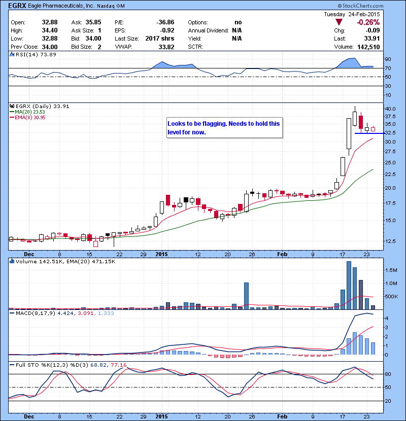The image size is (406, 421).
Task: Click the red down-triangle change indicator
Action: pos(339,22)
